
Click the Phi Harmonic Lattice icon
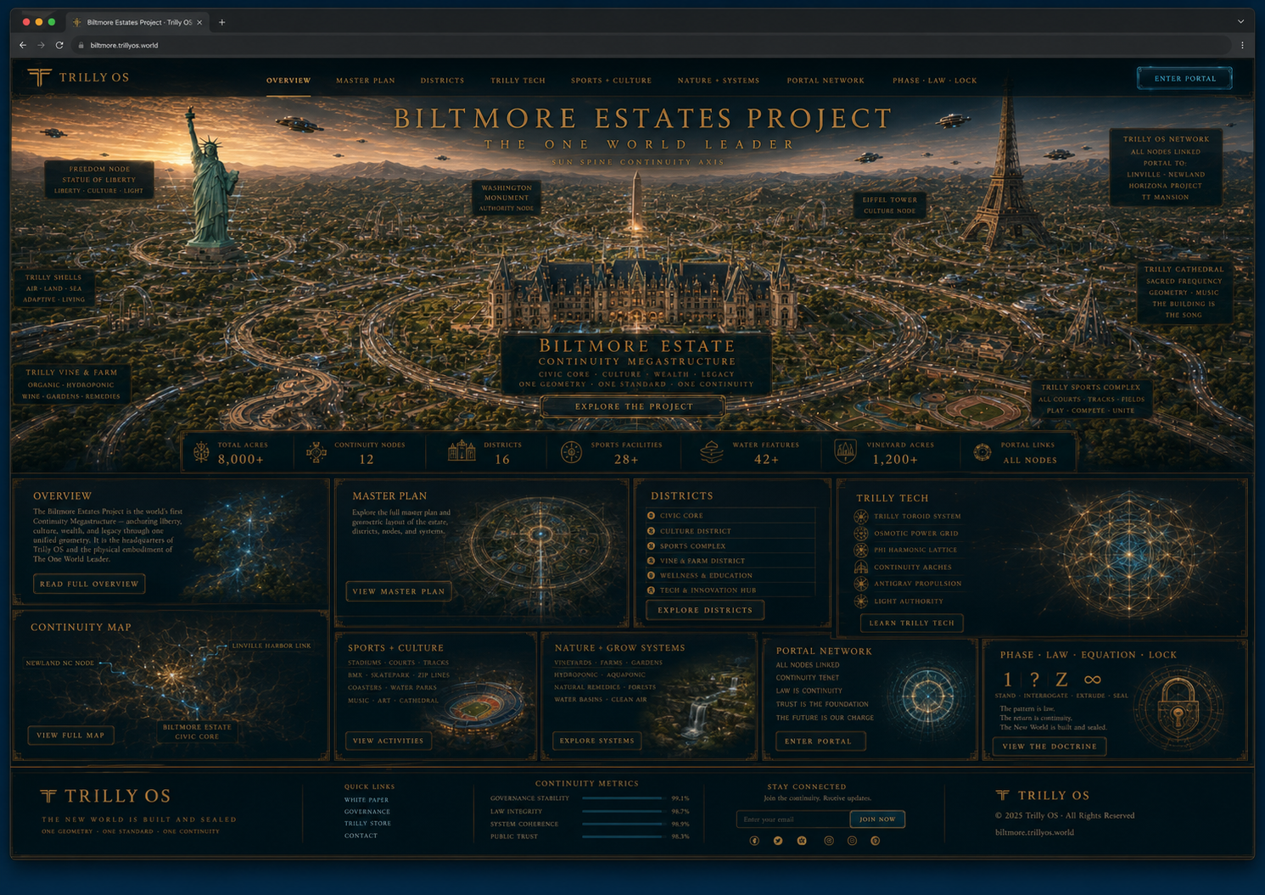coord(861,550)
